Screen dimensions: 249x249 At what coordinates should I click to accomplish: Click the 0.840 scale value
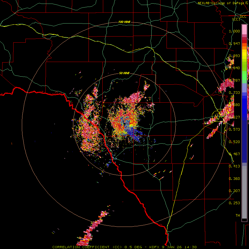click(x=234, y=68)
